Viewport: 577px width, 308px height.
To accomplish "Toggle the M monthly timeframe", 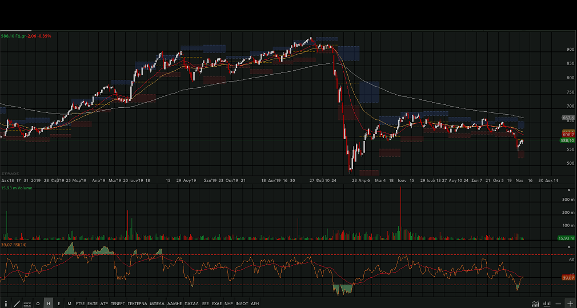I will pos(69,304).
